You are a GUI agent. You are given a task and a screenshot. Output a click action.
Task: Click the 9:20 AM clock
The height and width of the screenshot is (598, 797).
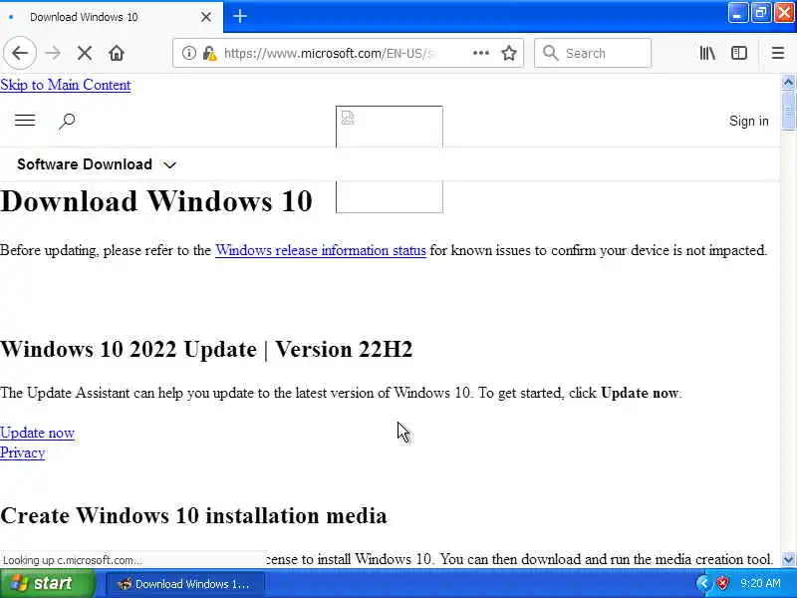coord(761,583)
